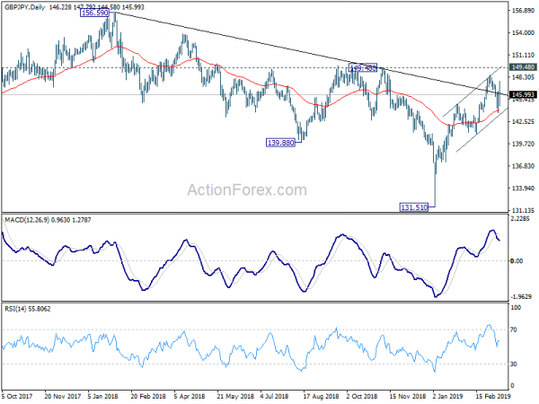Click the RSI 100 scale label
Screen dimensions: 539x404
pos(516,307)
